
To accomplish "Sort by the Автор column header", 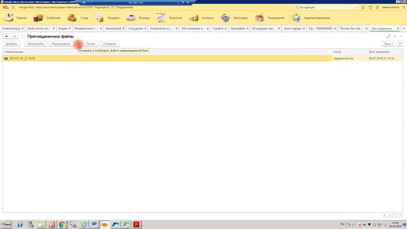I will [x=350, y=52].
